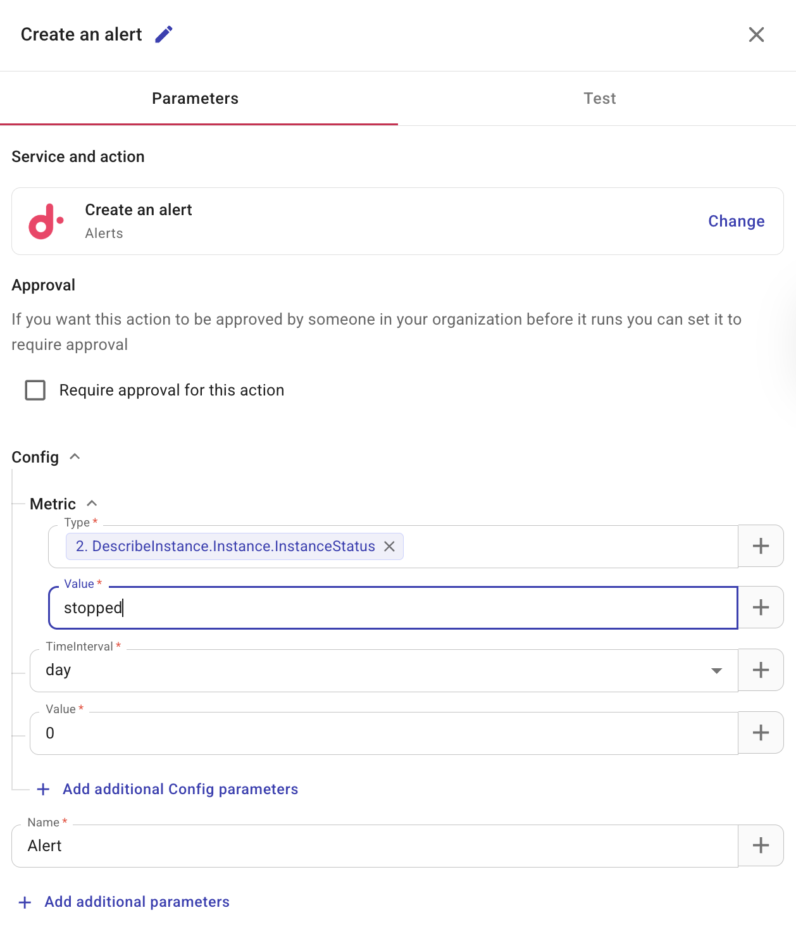796x934 pixels.
Task: Select the Parameters tab
Action: tap(195, 98)
